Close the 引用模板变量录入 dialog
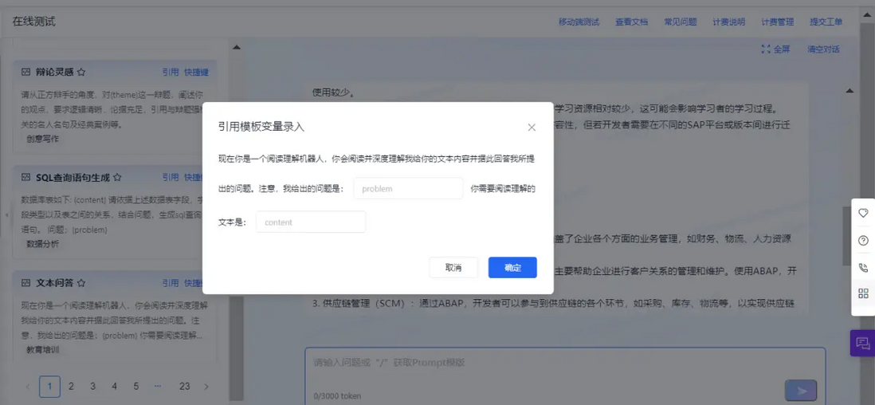The width and height of the screenshot is (875, 405). click(x=532, y=128)
